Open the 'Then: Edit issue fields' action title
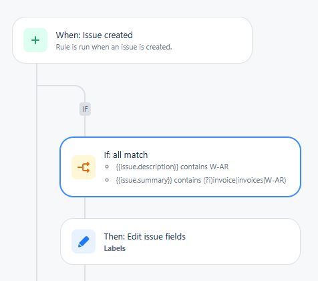Viewport: 318px width, 281px height. (145, 237)
